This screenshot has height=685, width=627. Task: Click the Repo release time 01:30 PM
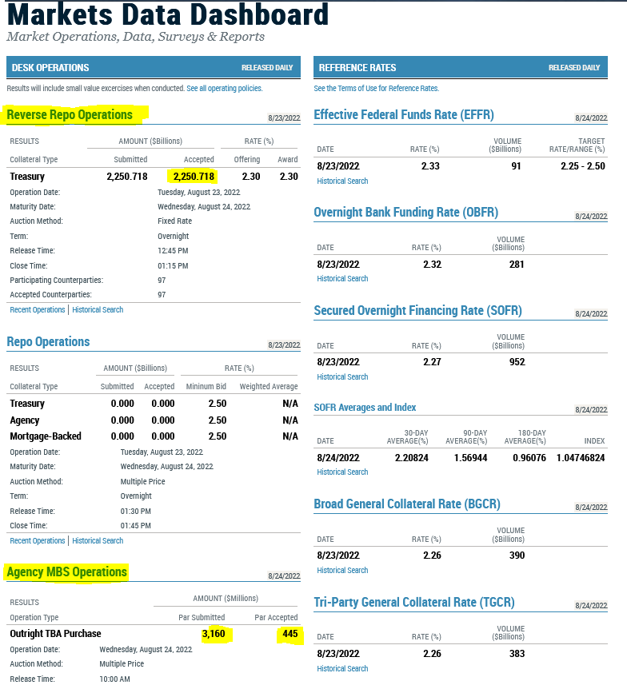pos(135,511)
